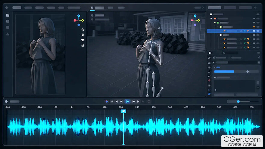Toggle last visibility pill on green-square outliner row
This screenshot has height=149, width=265.
(258, 23)
